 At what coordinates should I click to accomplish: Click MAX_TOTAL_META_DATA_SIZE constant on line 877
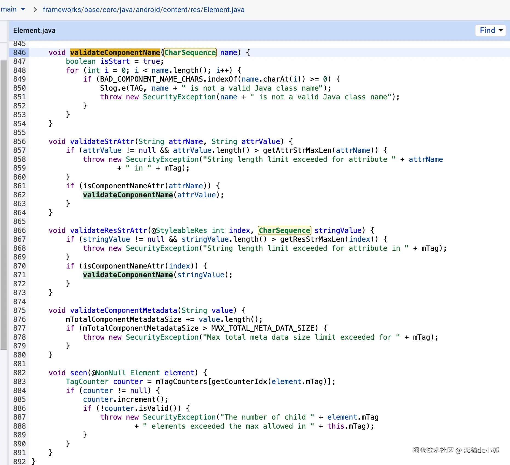(263, 328)
